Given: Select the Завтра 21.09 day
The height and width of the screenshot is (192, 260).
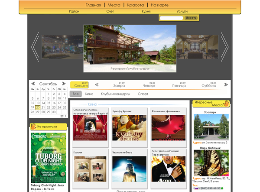Looking at the screenshot, I should pyautogui.click(x=119, y=85).
